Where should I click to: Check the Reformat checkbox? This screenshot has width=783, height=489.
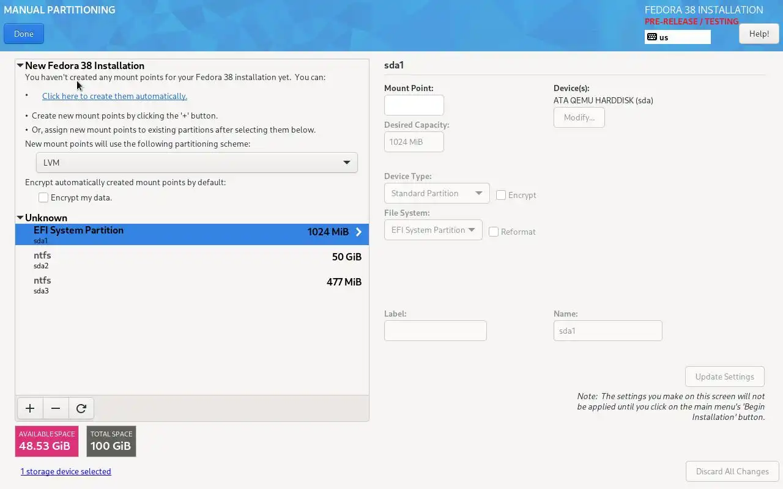(x=494, y=232)
